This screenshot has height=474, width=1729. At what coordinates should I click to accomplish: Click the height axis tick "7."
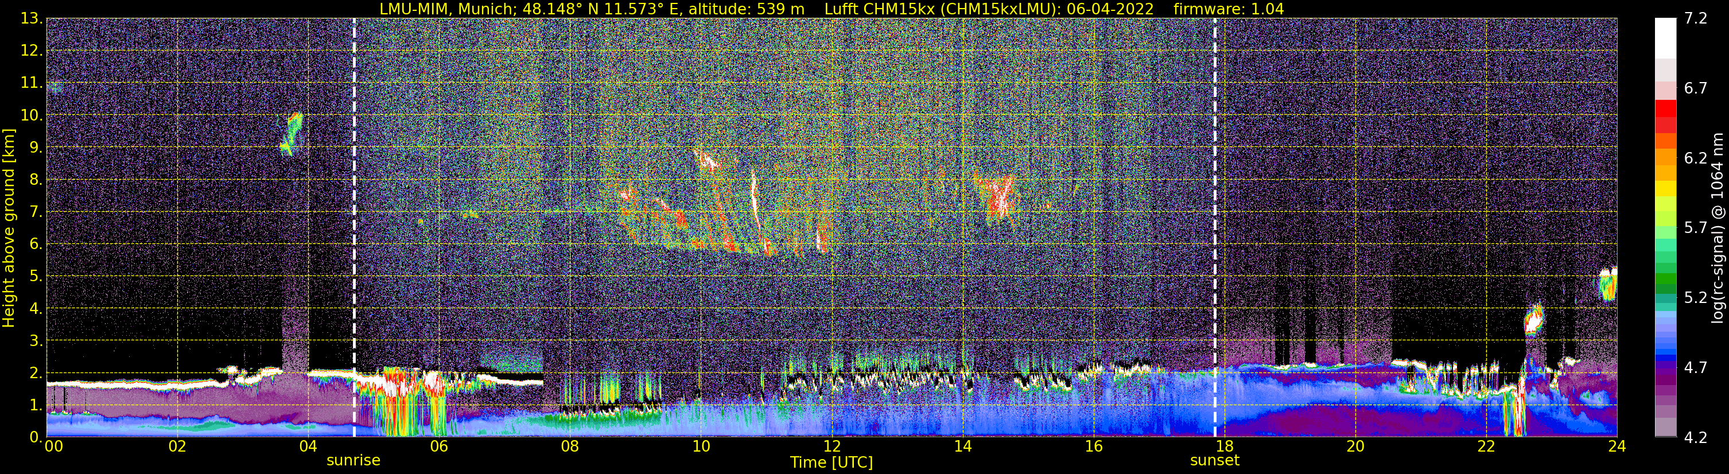[x=36, y=212]
